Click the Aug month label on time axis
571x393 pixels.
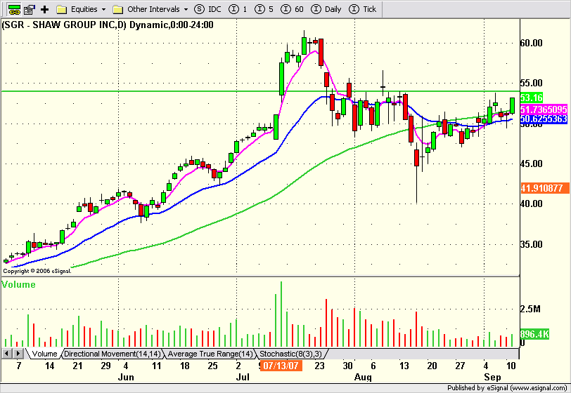(x=363, y=377)
